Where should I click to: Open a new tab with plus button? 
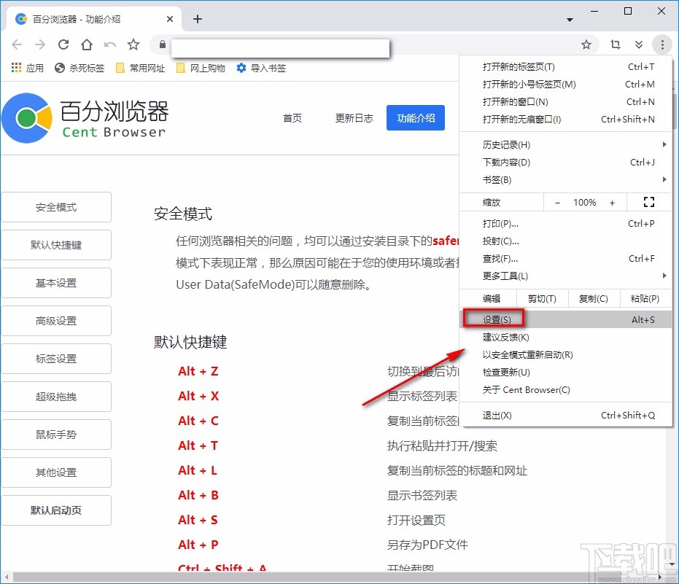[198, 19]
